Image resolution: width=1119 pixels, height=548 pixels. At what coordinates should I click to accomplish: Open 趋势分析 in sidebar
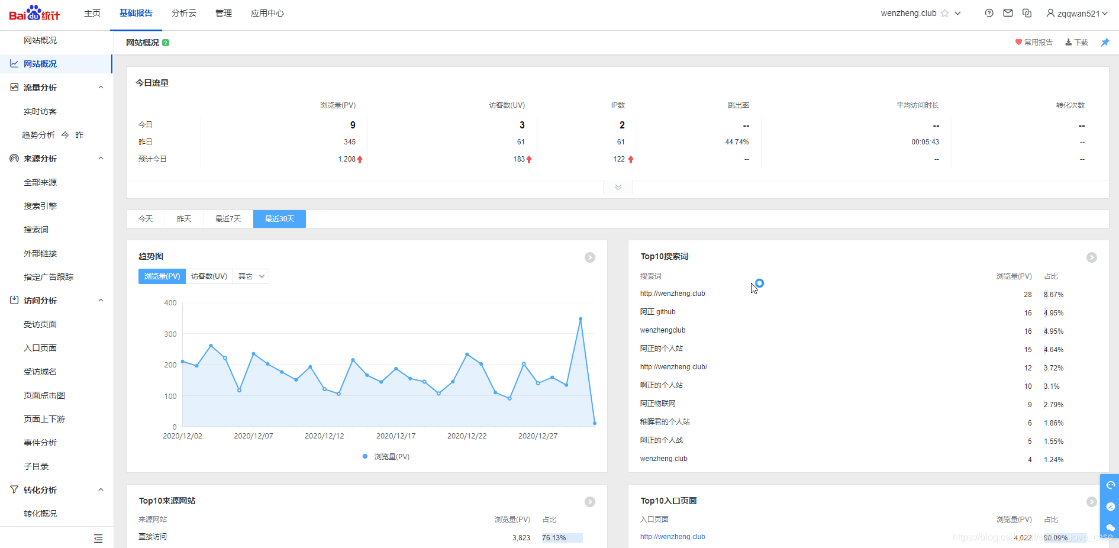click(x=38, y=135)
